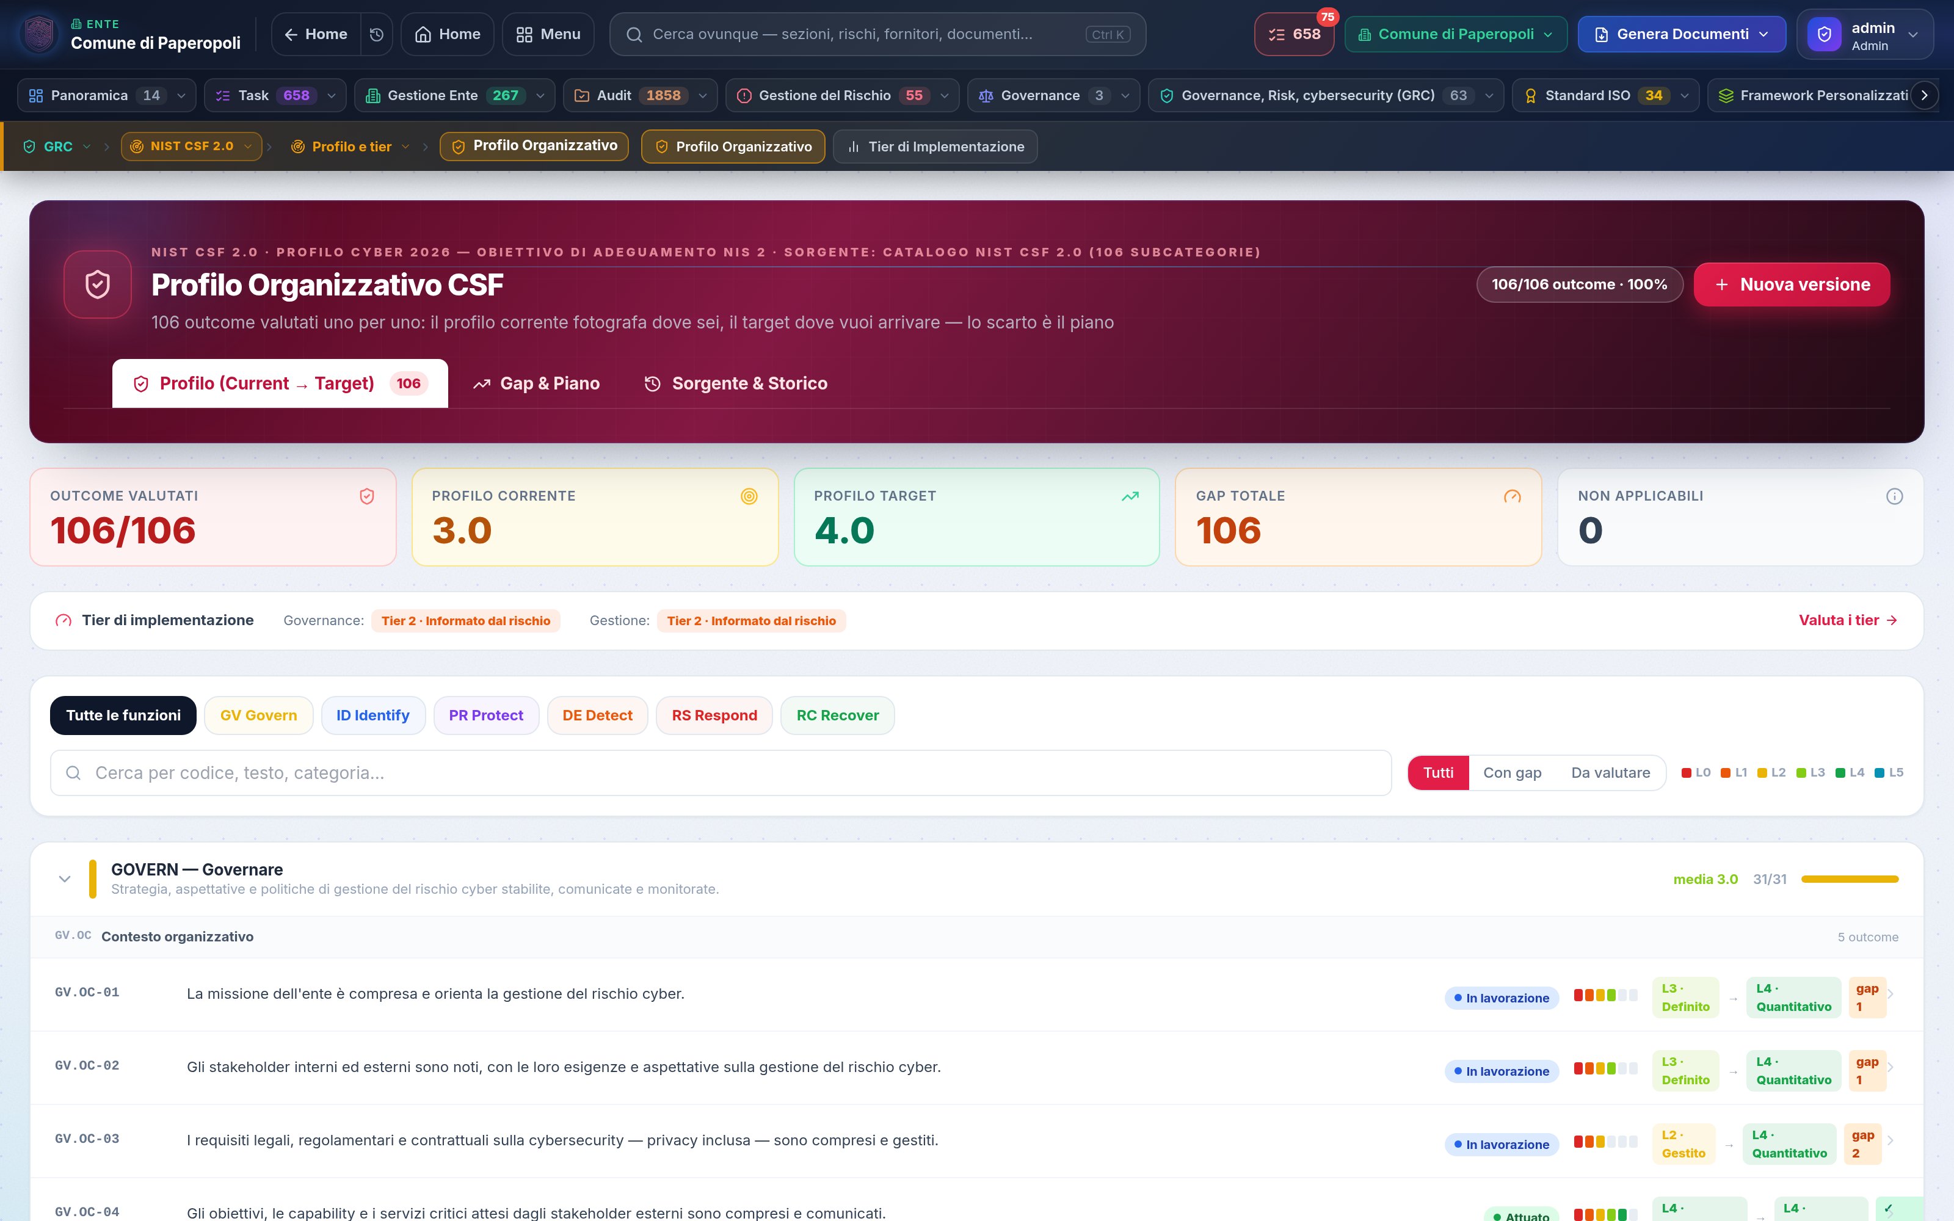Click the trend icon on Profilo Target card
Screen dimensions: 1954x1221
pos(1130,496)
